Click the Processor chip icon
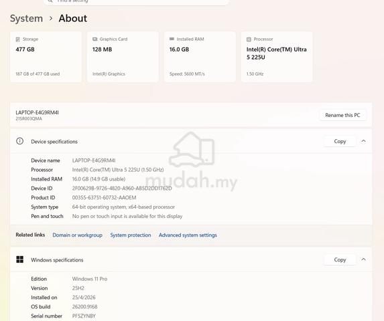The height and width of the screenshot is (321, 384). (x=249, y=39)
